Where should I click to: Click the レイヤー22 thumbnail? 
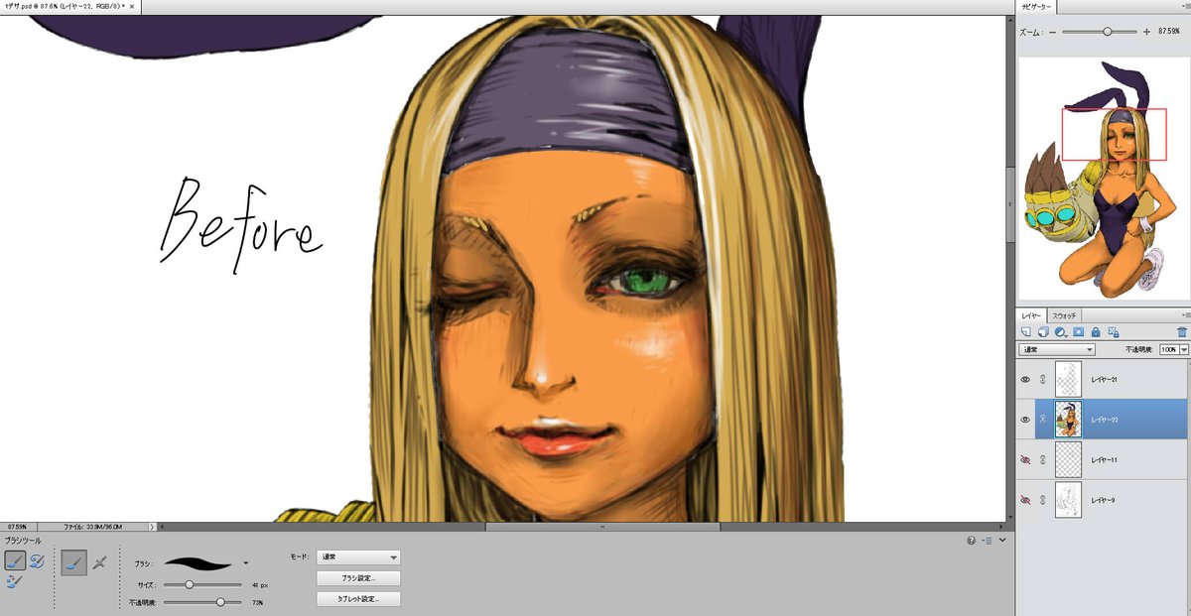[1067, 420]
